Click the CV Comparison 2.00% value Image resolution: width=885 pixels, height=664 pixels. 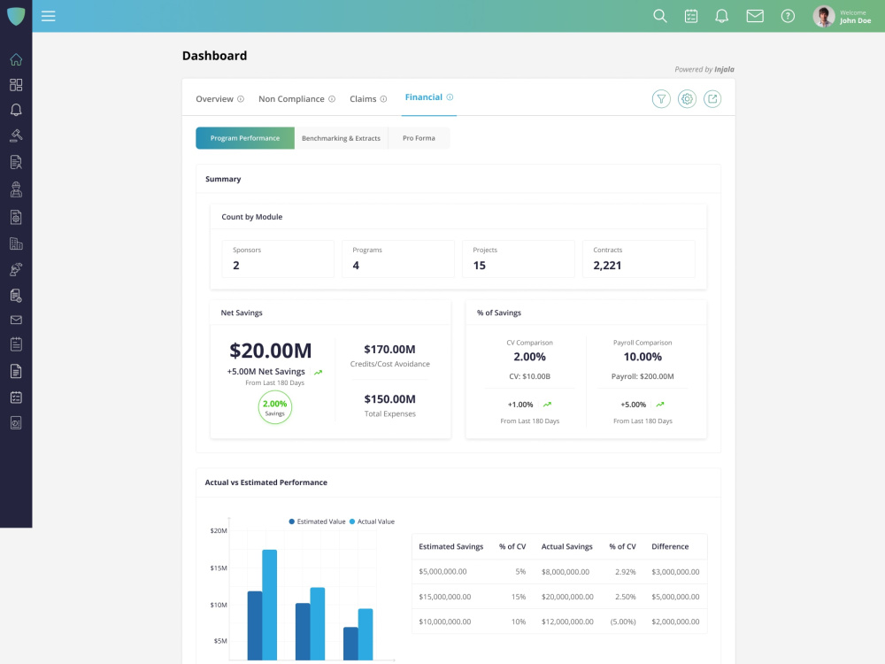coord(529,357)
